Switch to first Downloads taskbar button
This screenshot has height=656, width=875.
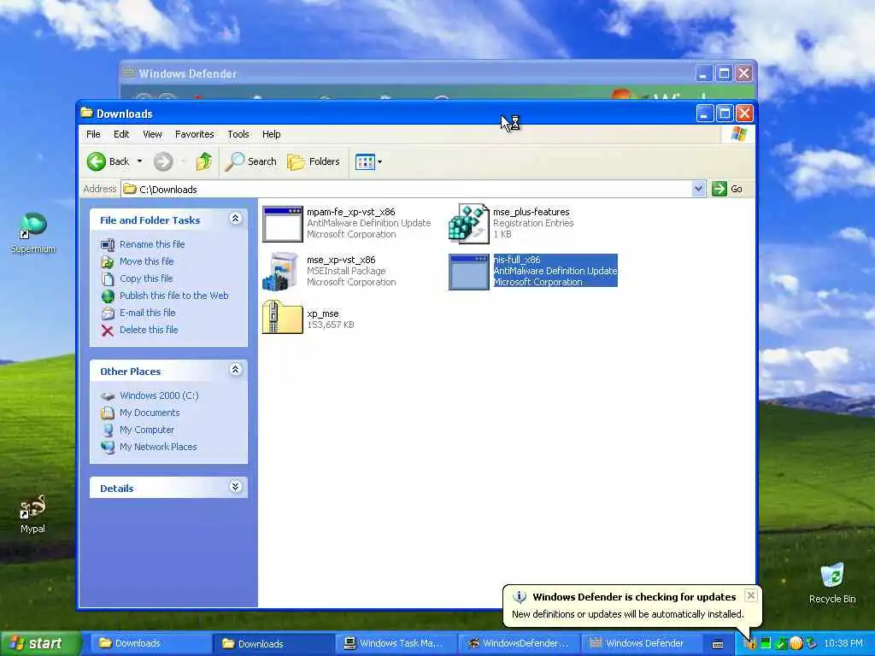150,643
